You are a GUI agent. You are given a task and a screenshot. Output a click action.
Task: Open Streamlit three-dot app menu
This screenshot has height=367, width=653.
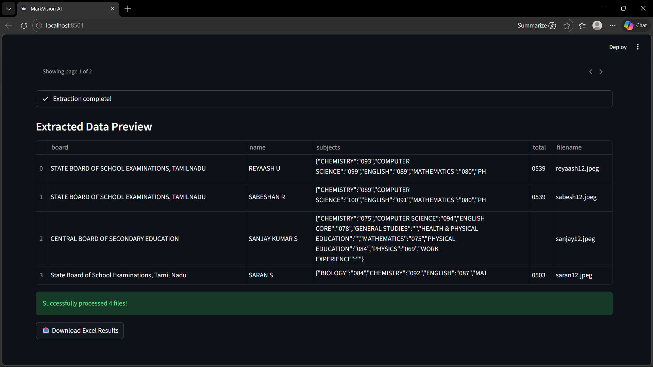(x=638, y=47)
